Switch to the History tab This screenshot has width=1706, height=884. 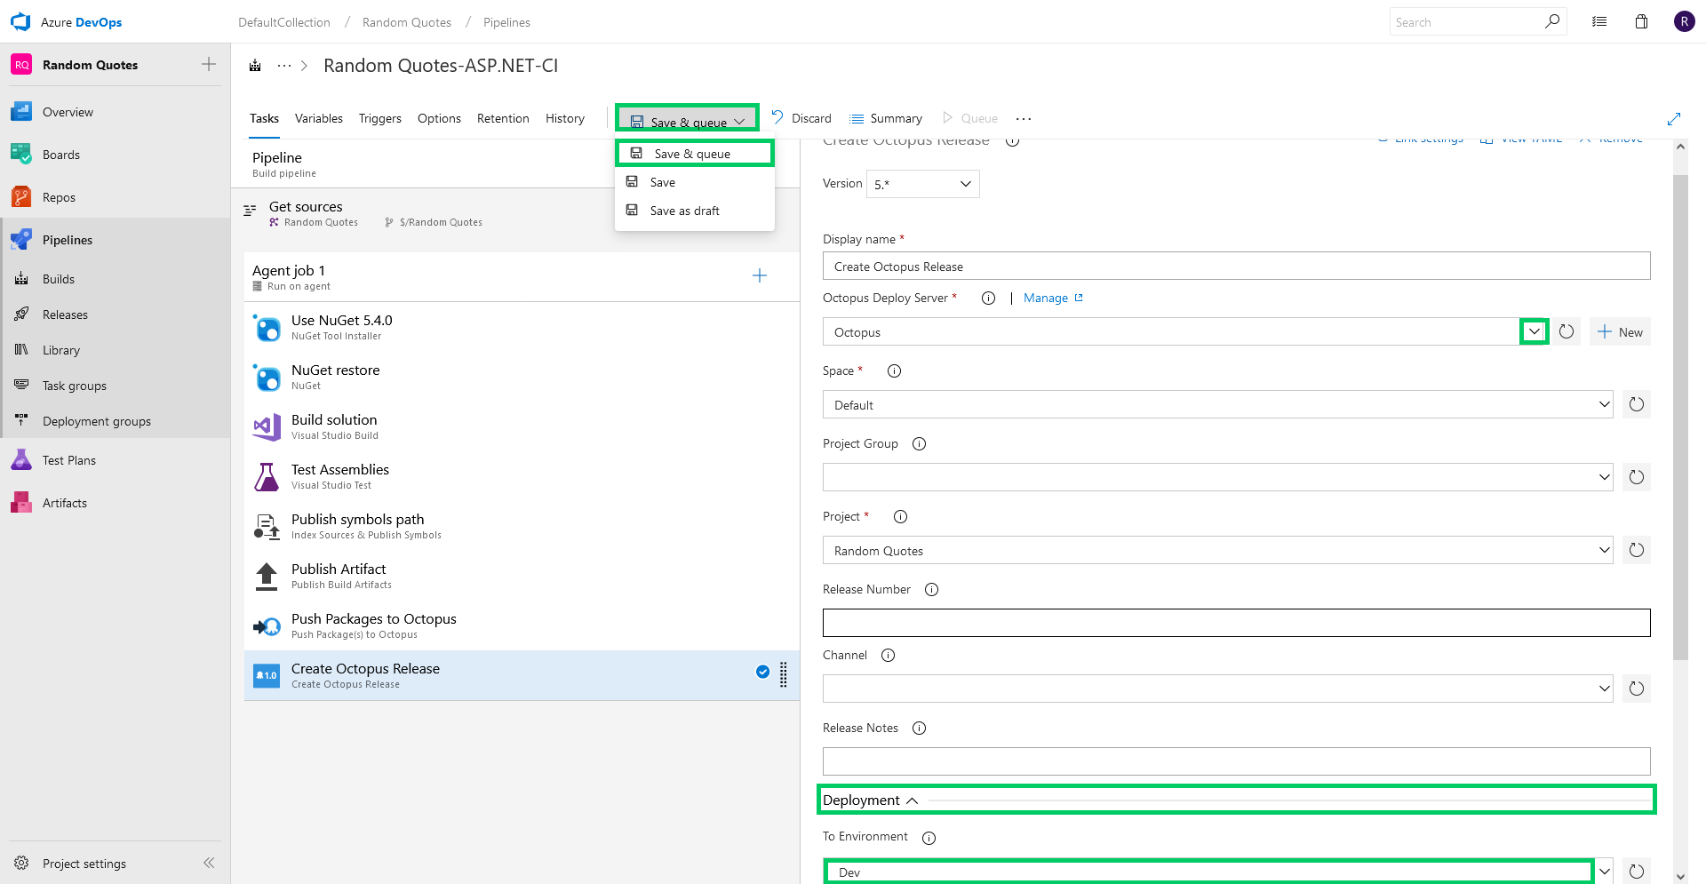tap(565, 118)
